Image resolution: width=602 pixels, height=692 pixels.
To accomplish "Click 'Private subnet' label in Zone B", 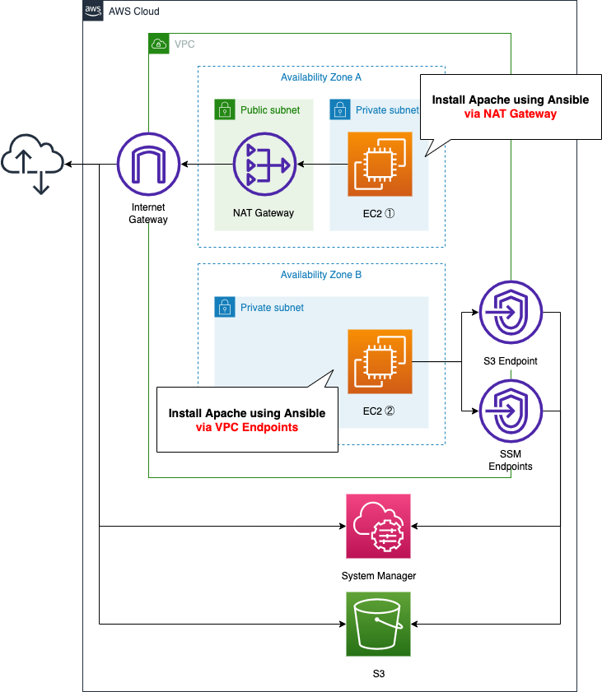I will tap(272, 308).
